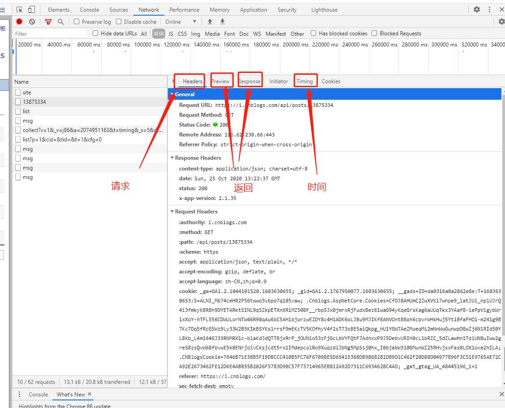Open the Sources panel tab
This screenshot has width=505, height=408.
(x=119, y=10)
